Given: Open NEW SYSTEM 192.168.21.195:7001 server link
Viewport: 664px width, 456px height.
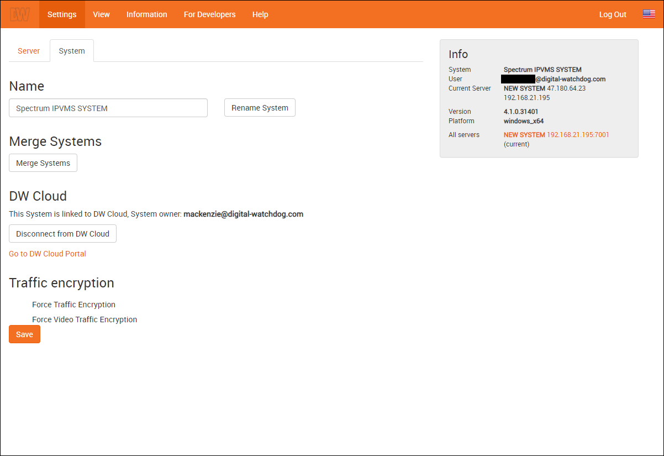Looking at the screenshot, I should (556, 135).
